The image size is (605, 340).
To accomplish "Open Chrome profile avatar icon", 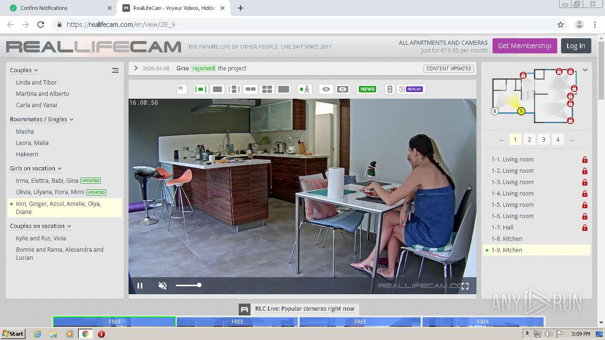I will pyautogui.click(x=579, y=25).
